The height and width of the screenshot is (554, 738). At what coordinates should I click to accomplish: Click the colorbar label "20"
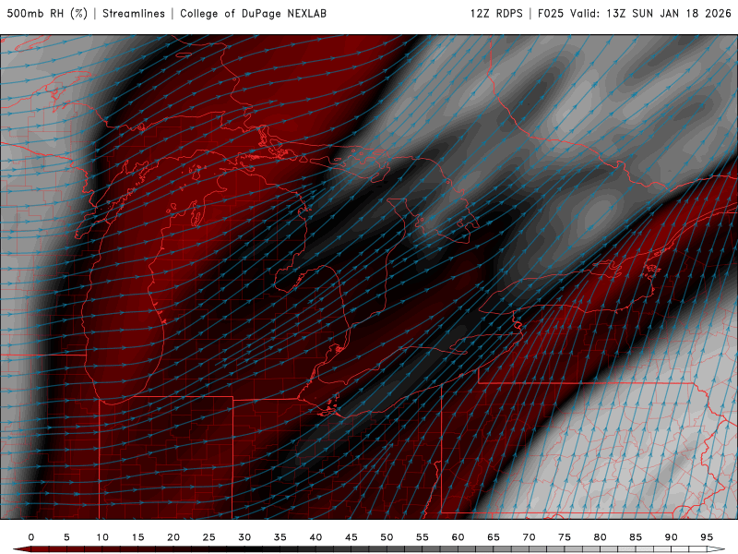coord(173,537)
